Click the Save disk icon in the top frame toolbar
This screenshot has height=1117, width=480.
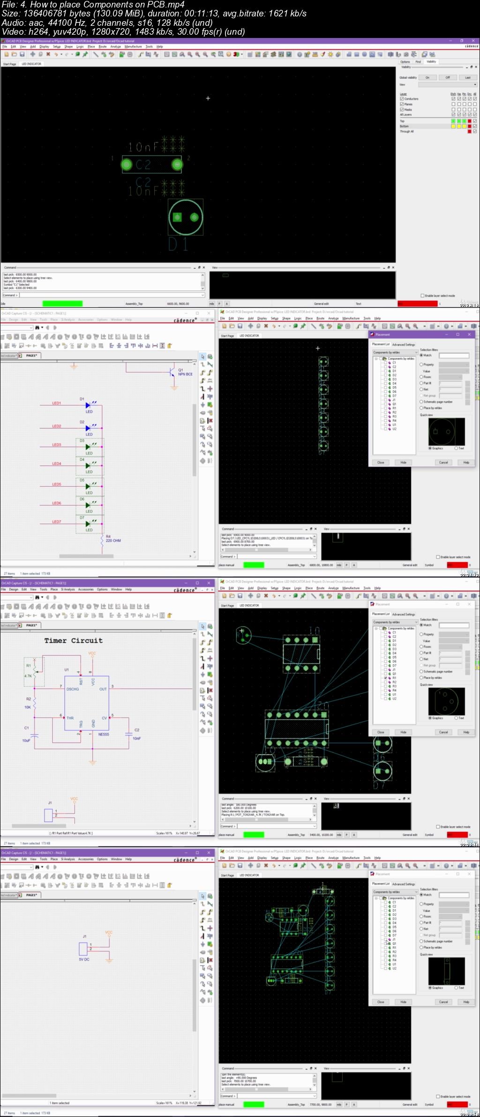(21, 54)
